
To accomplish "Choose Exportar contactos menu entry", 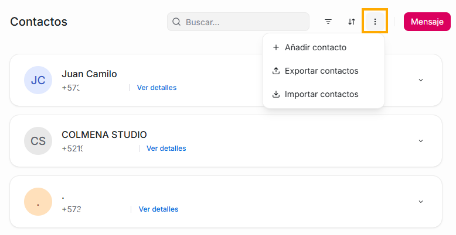I will click(321, 71).
